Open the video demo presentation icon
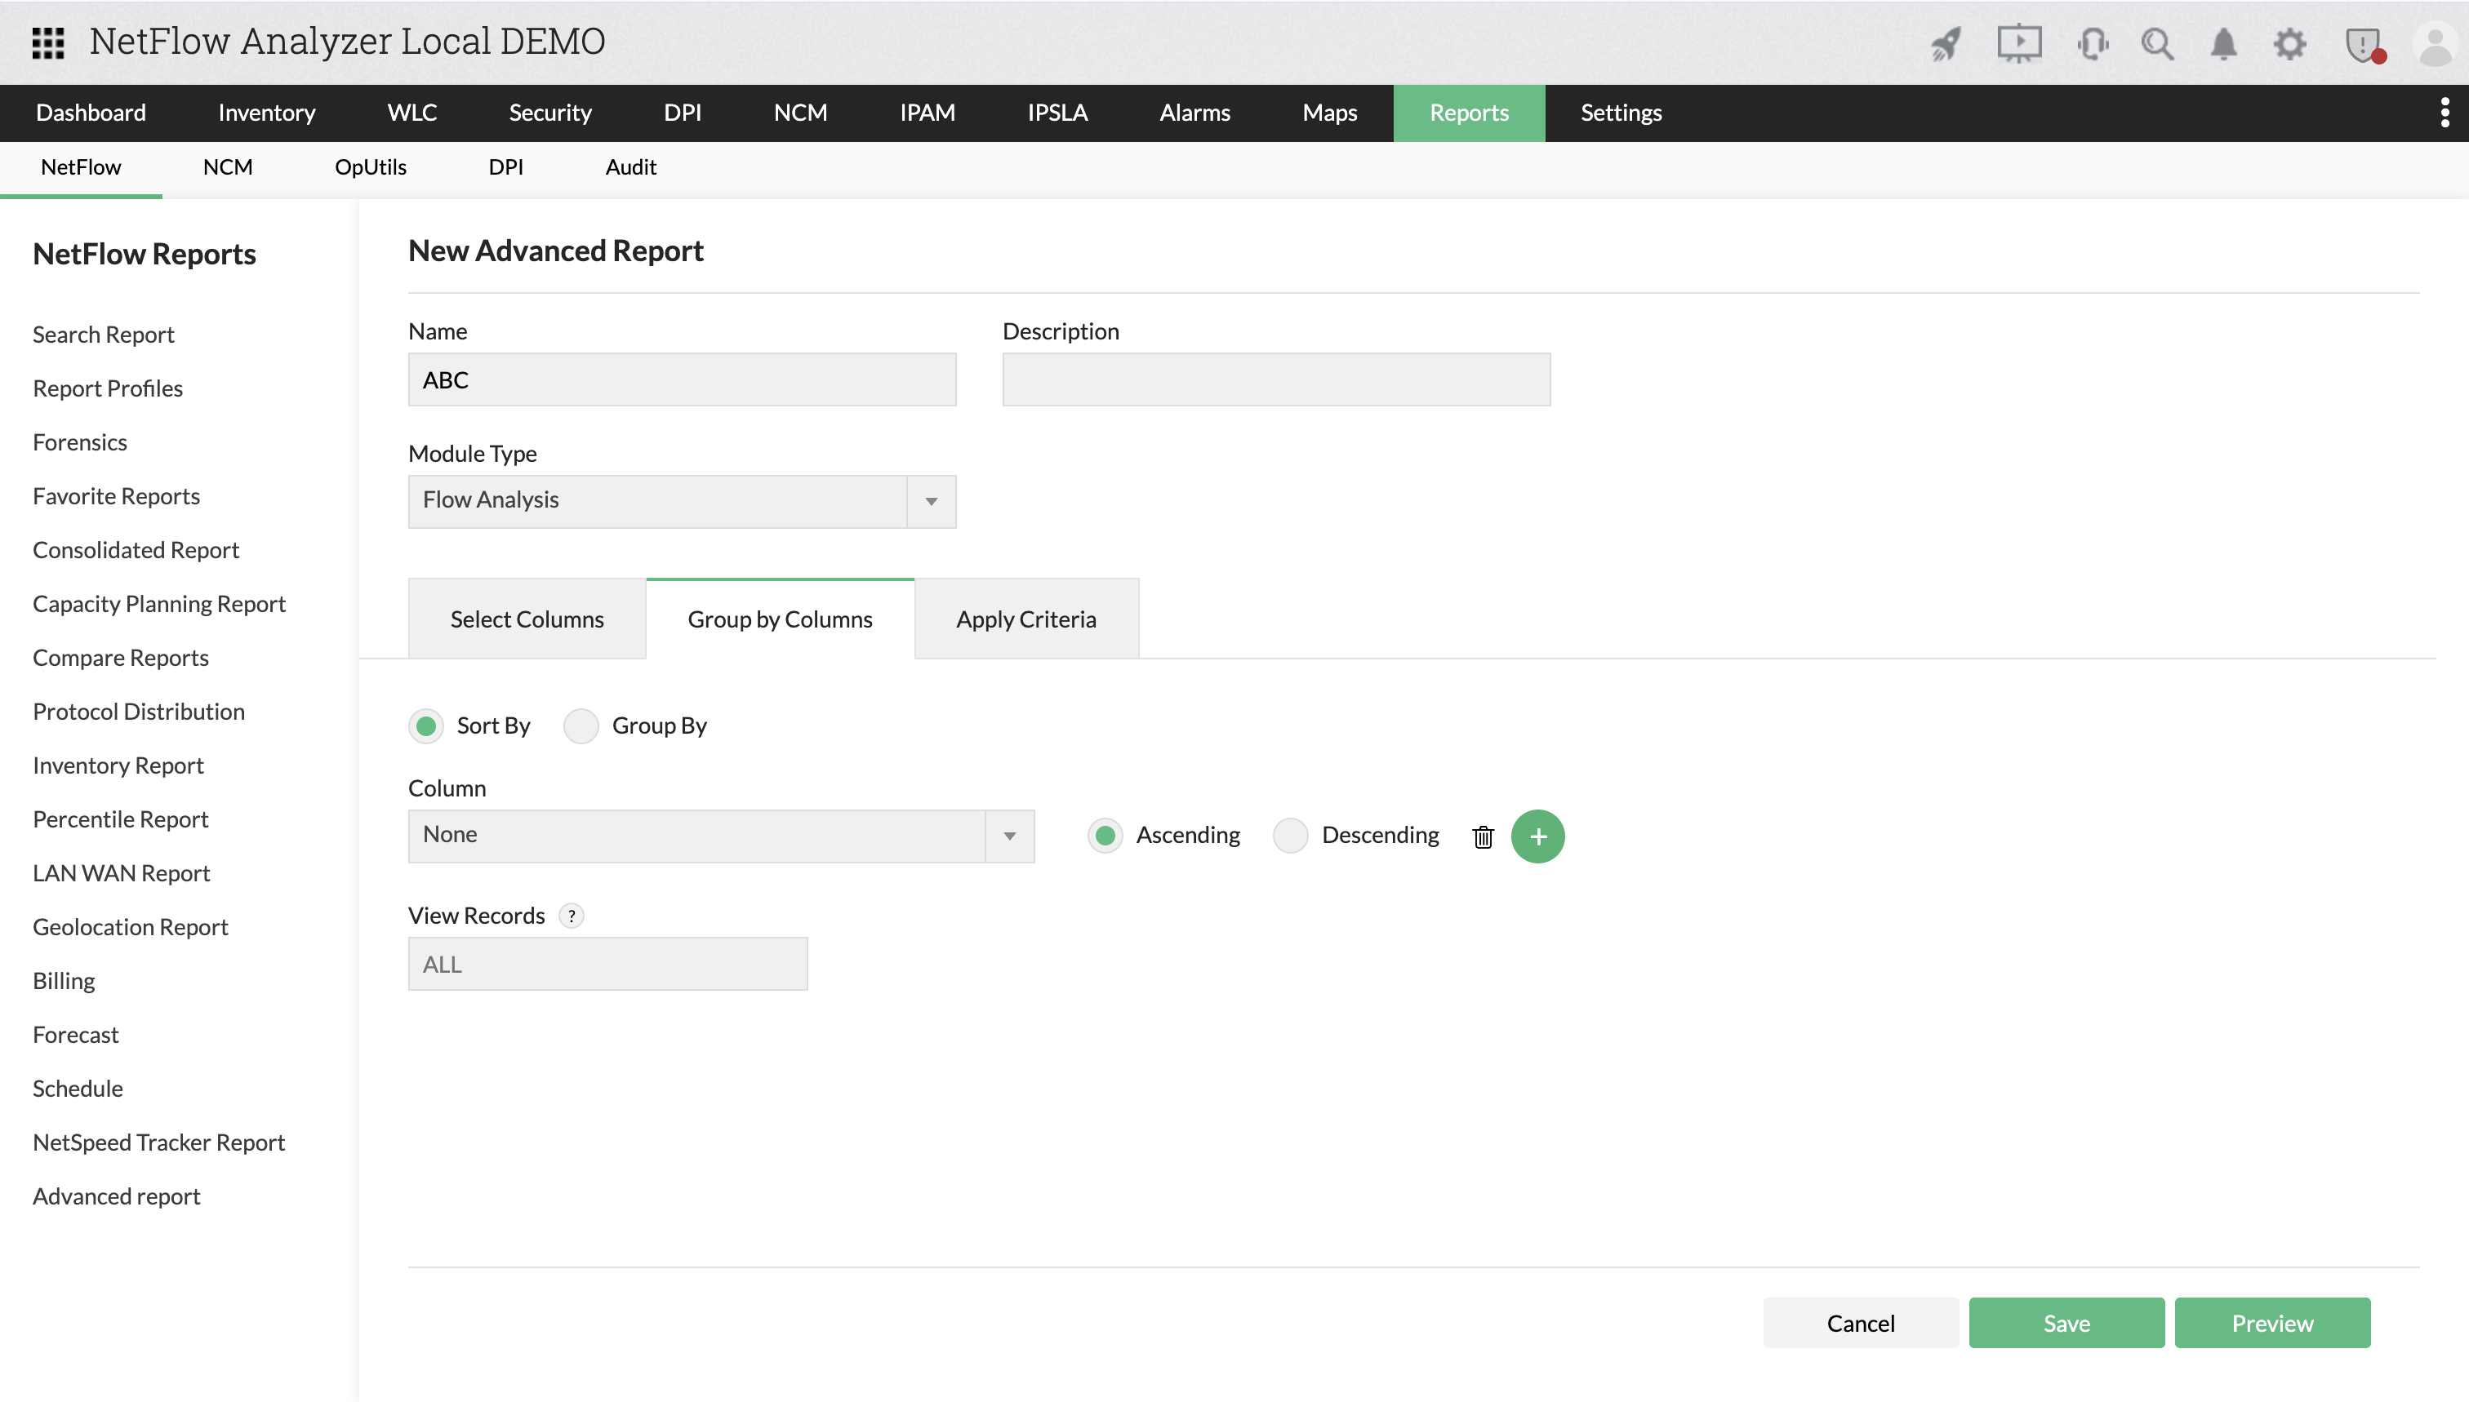Viewport: 2469px width, 1402px height. tap(2019, 43)
